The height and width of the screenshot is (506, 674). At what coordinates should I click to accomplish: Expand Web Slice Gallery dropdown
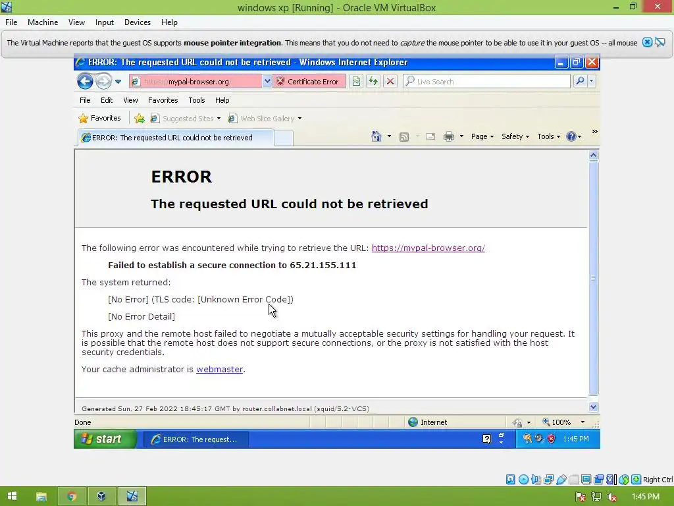point(299,119)
